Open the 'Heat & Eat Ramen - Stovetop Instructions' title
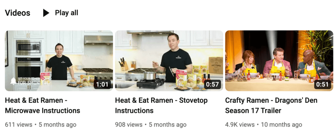 tap(161, 105)
